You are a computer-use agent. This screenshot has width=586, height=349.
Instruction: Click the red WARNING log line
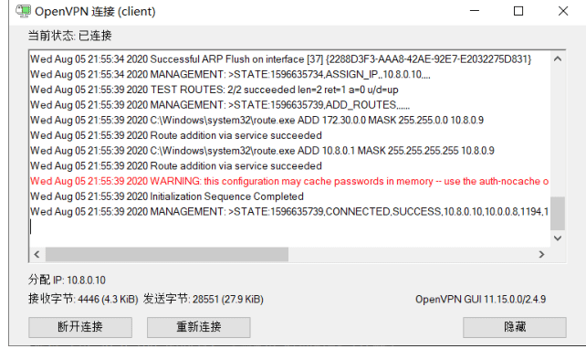point(289,182)
